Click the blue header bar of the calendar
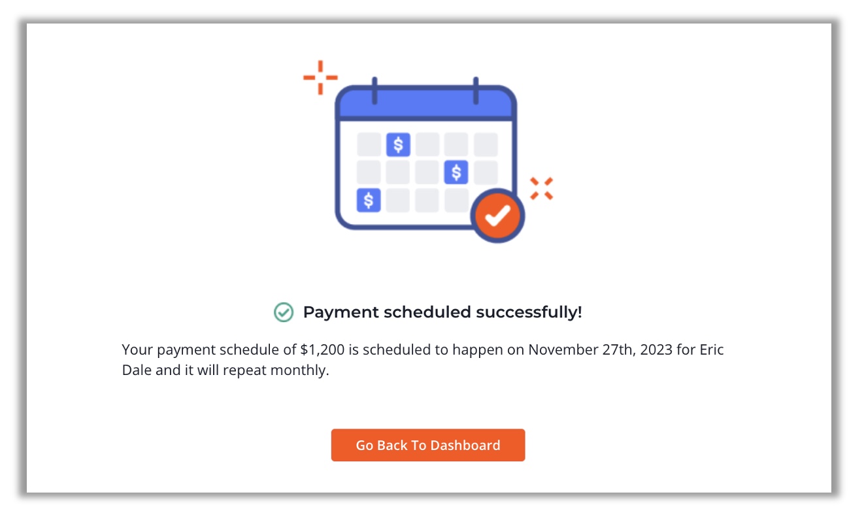The width and height of the screenshot is (864, 520). point(425,102)
